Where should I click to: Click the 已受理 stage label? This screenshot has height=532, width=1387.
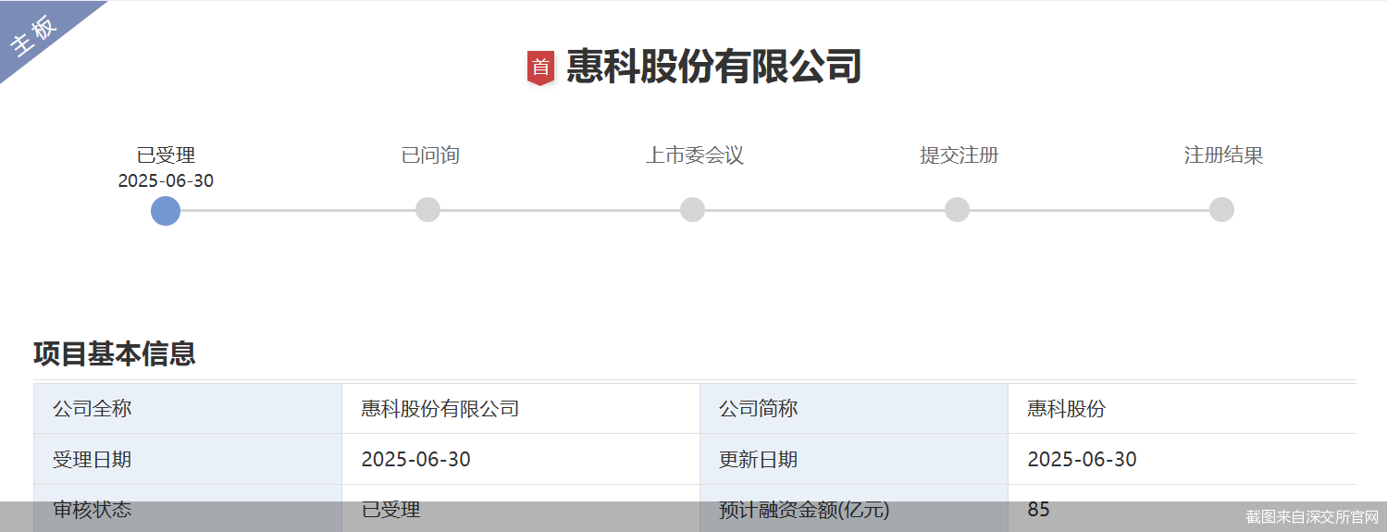pyautogui.click(x=166, y=155)
